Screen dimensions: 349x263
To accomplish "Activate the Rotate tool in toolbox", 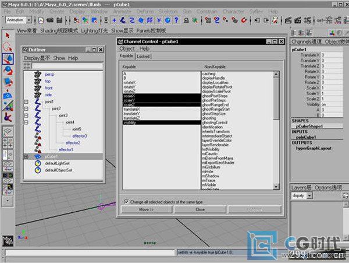I will (x=8, y=71).
